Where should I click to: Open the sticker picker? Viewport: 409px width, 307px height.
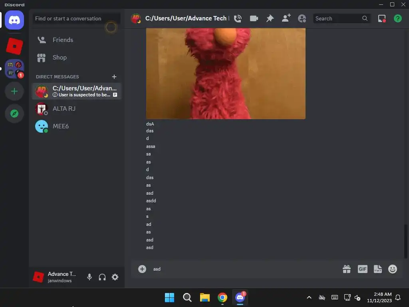click(378, 269)
